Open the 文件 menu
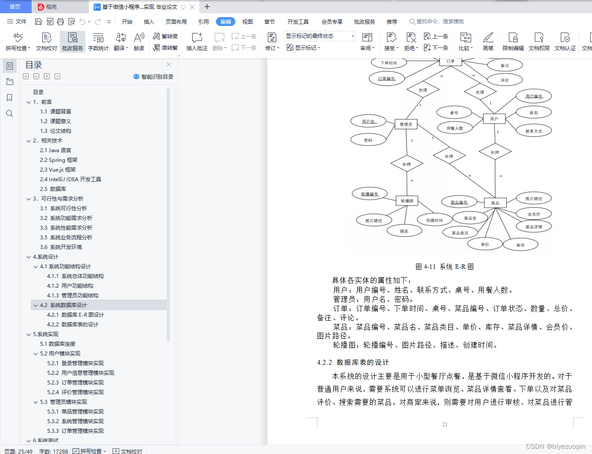The height and width of the screenshot is (454, 592). coord(17,22)
